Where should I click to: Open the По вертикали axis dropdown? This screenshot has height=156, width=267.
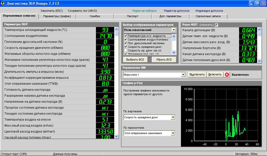tap(173, 118)
